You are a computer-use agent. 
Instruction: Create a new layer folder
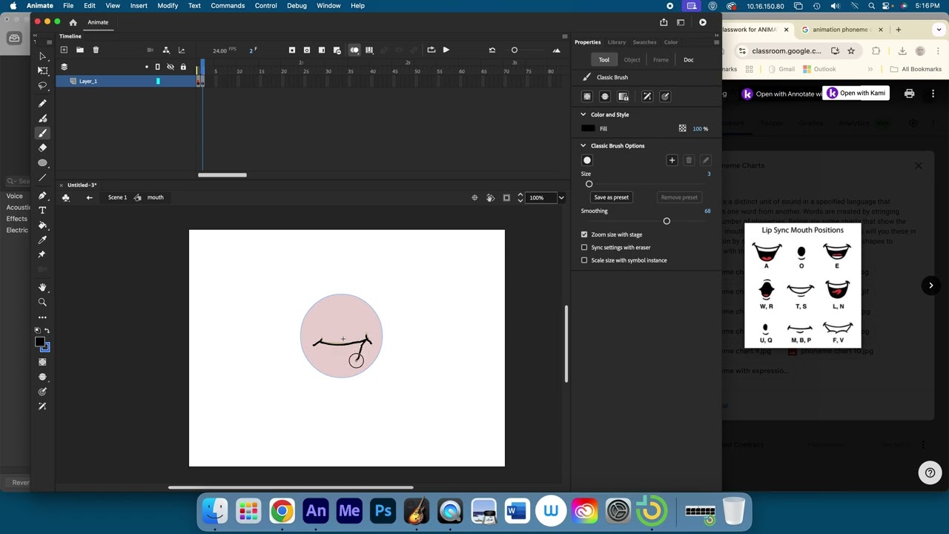pos(79,50)
